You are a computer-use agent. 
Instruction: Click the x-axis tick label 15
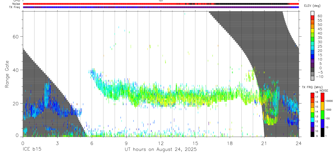click(x=195, y=143)
